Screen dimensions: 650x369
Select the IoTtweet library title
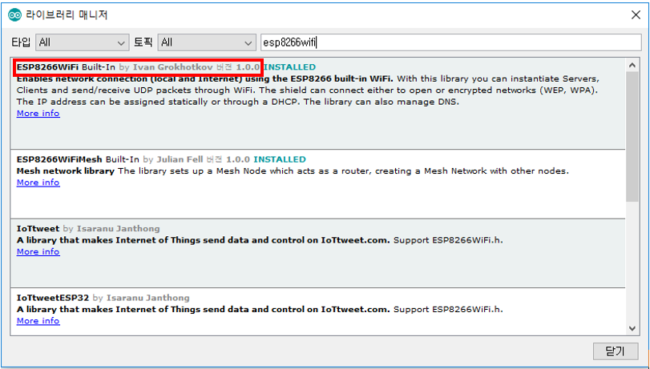38,229
